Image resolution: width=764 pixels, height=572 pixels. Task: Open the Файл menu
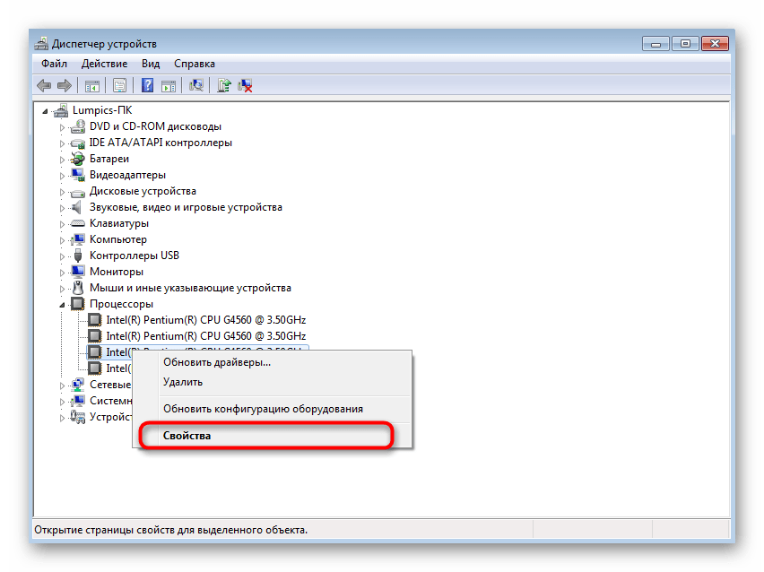pos(54,64)
